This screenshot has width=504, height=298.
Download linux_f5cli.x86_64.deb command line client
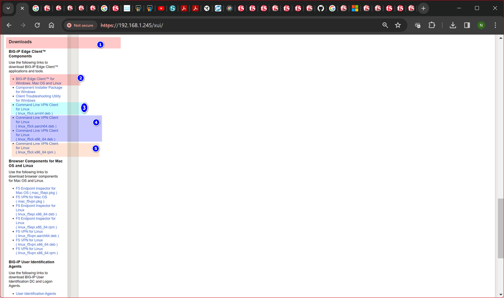pos(37,135)
